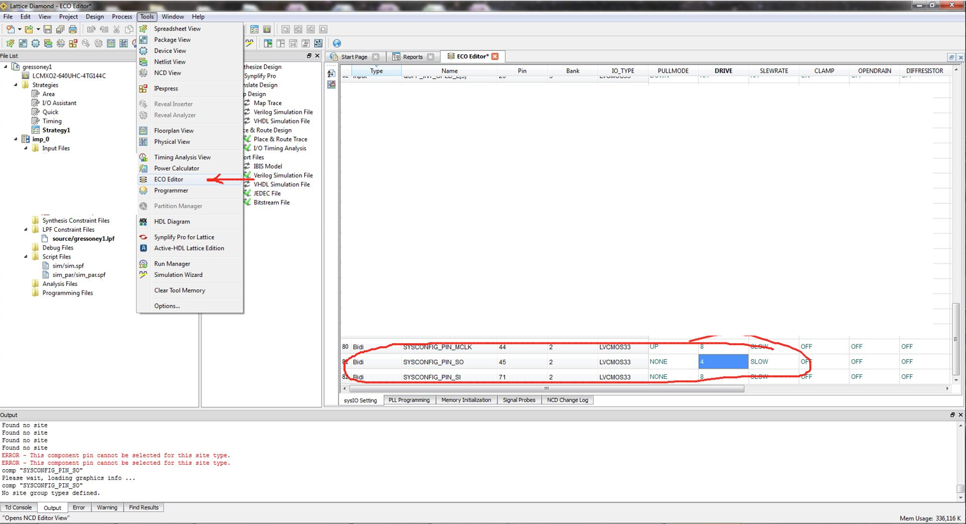Click the ECO table horizontal scrollbar
The height and width of the screenshot is (524, 966).
click(x=546, y=388)
